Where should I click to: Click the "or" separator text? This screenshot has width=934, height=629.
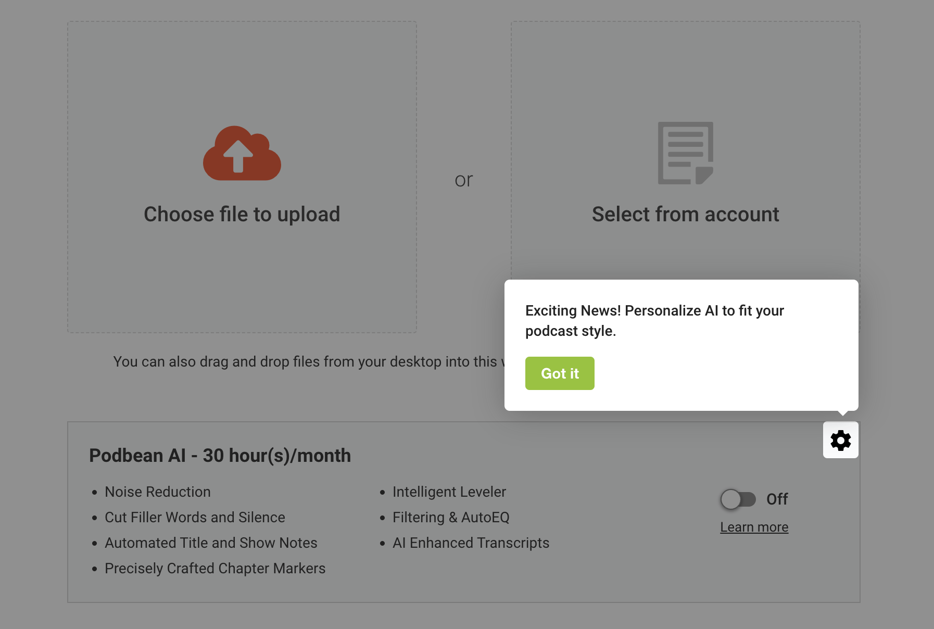(x=463, y=180)
